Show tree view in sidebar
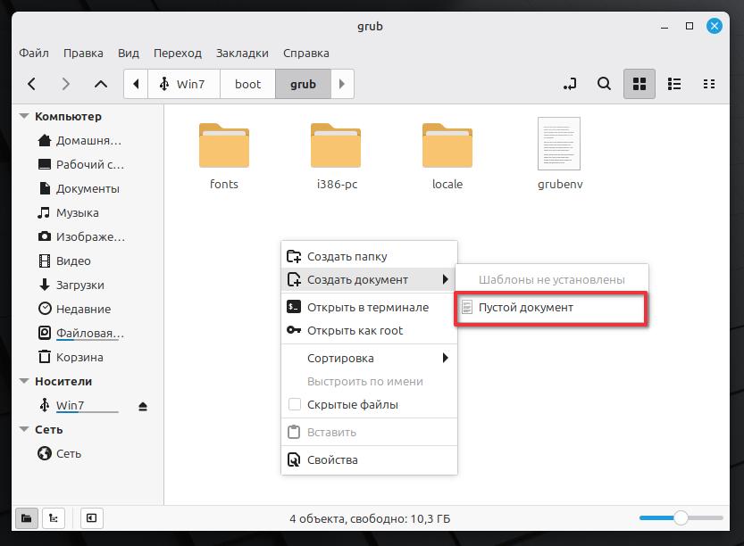The height and width of the screenshot is (546, 744). pyautogui.click(x=54, y=517)
